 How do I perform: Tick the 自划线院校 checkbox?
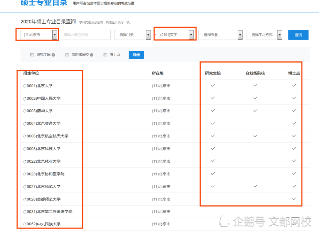point(67,55)
